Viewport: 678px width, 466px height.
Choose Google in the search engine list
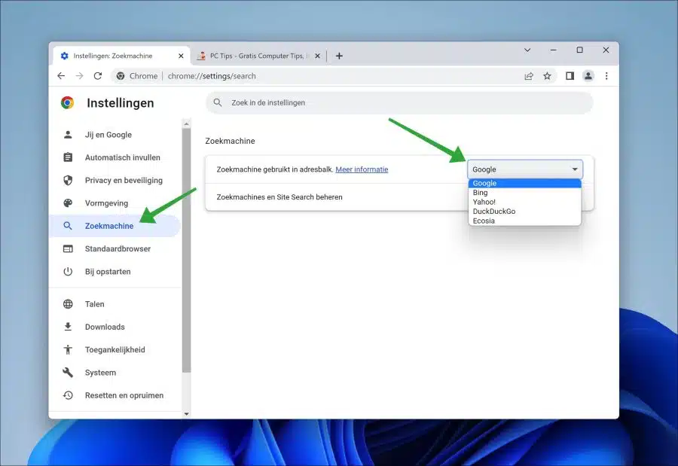pos(524,183)
